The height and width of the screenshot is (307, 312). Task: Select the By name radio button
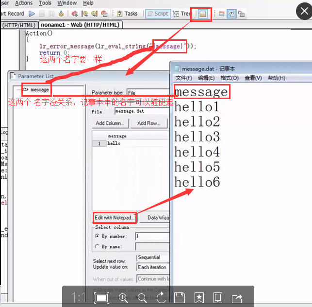click(x=97, y=246)
